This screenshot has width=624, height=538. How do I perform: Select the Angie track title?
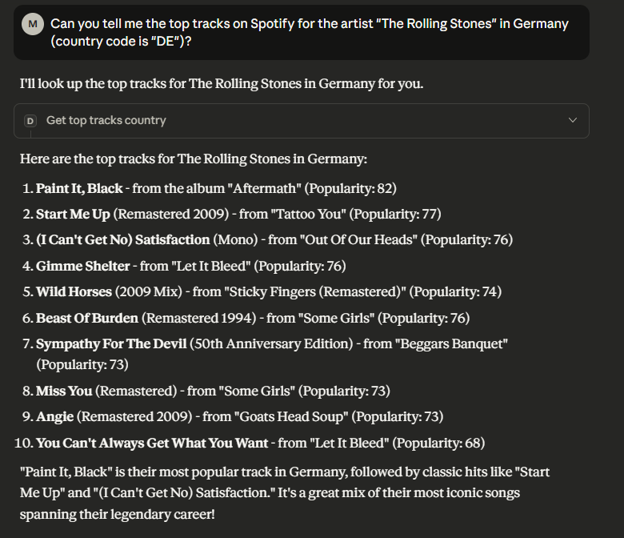(x=54, y=416)
